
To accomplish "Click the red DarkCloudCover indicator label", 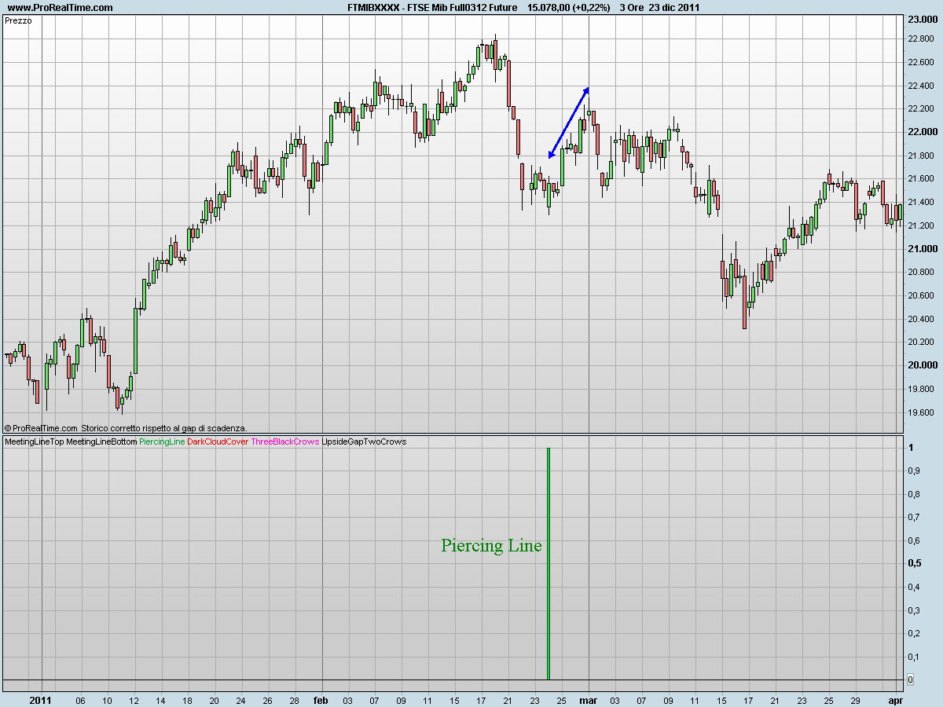I will (x=218, y=441).
